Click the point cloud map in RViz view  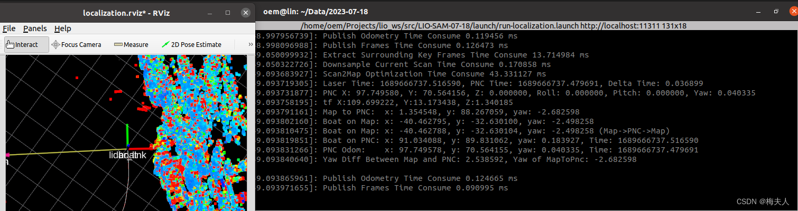pos(198,132)
